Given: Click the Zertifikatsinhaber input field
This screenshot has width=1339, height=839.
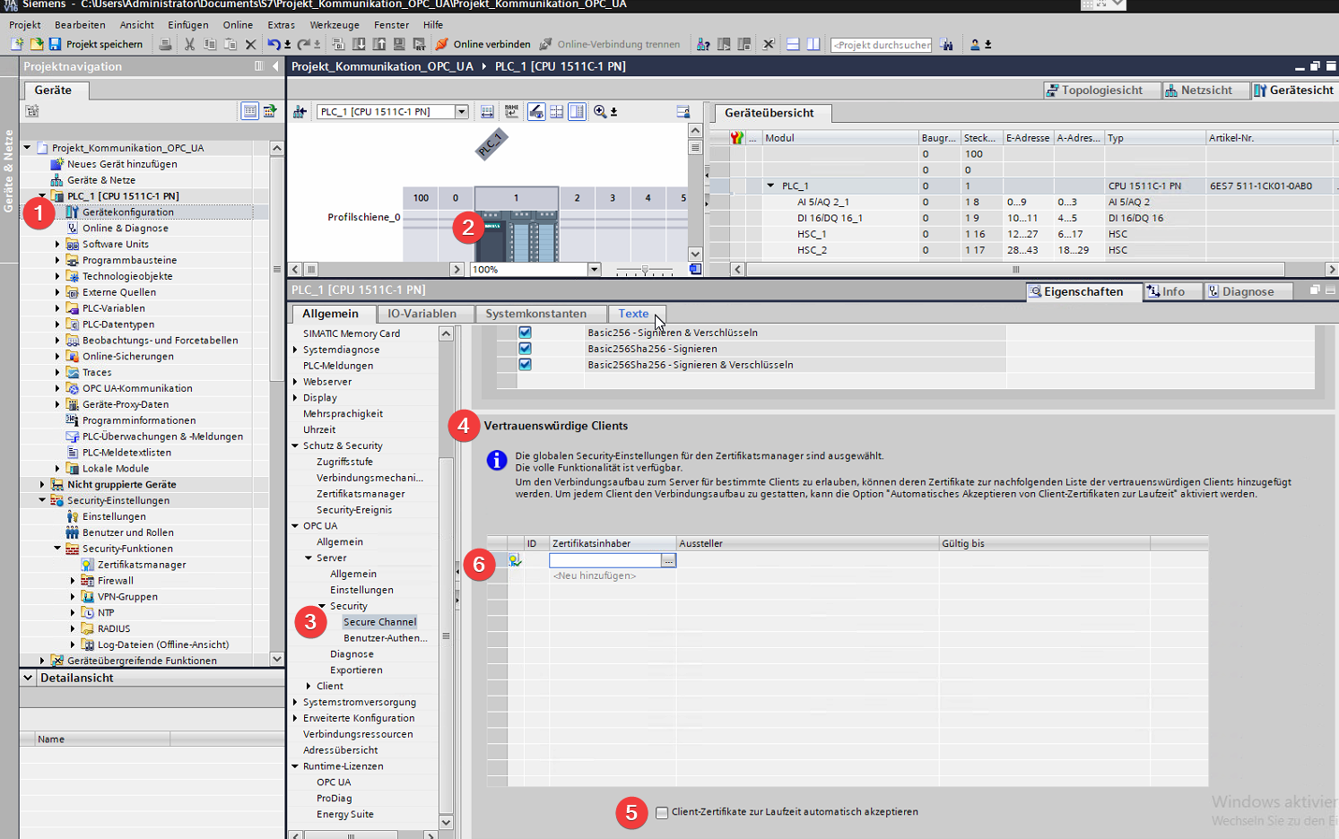Looking at the screenshot, I should pyautogui.click(x=605, y=560).
